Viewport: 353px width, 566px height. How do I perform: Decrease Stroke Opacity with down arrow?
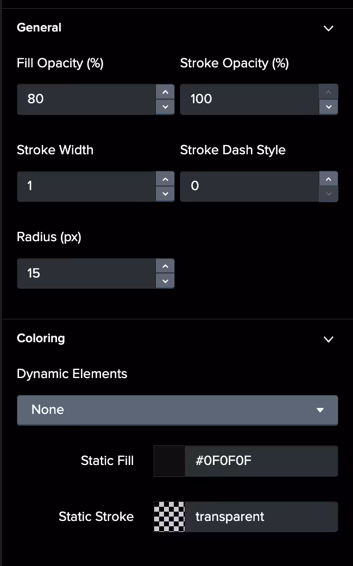click(x=329, y=107)
